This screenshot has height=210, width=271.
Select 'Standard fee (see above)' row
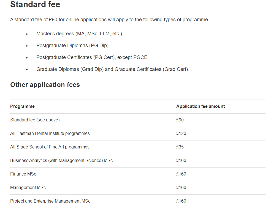138,120
